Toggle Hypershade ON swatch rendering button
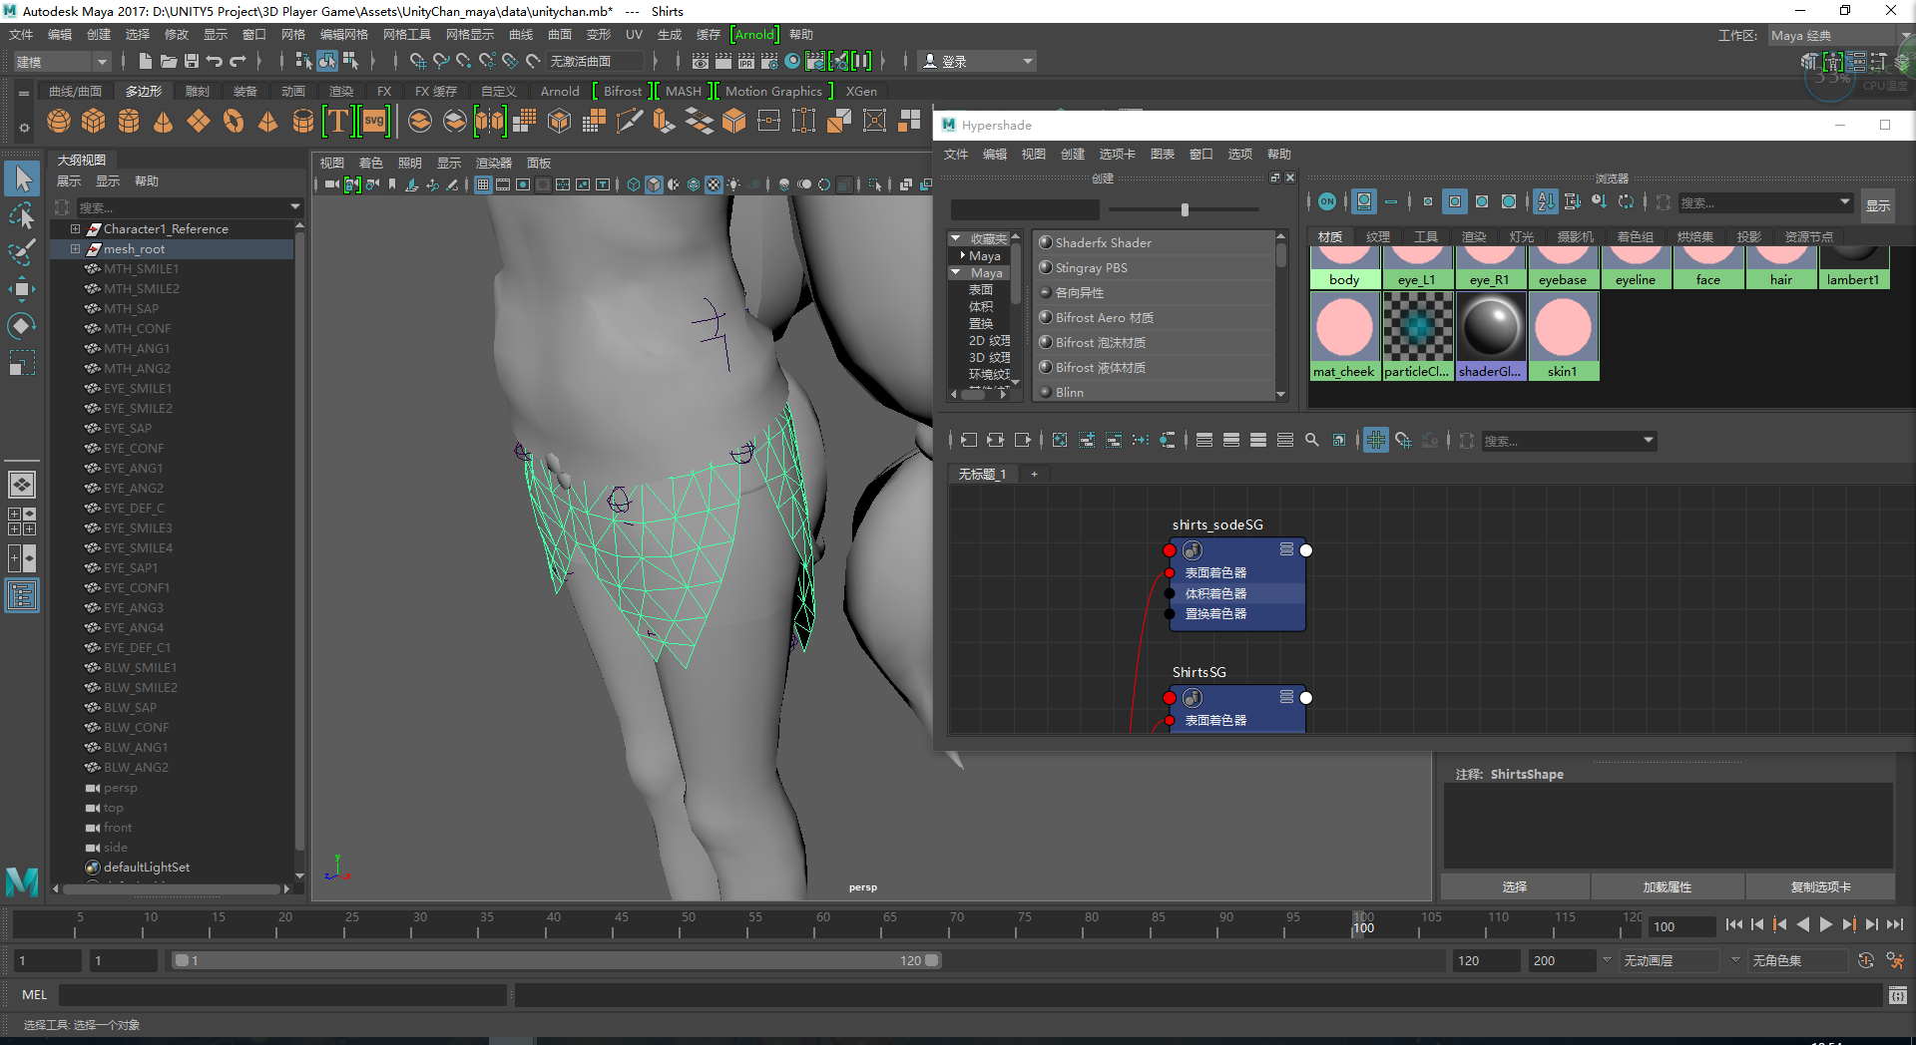Image resolution: width=1916 pixels, height=1045 pixels. pyautogui.click(x=1327, y=201)
